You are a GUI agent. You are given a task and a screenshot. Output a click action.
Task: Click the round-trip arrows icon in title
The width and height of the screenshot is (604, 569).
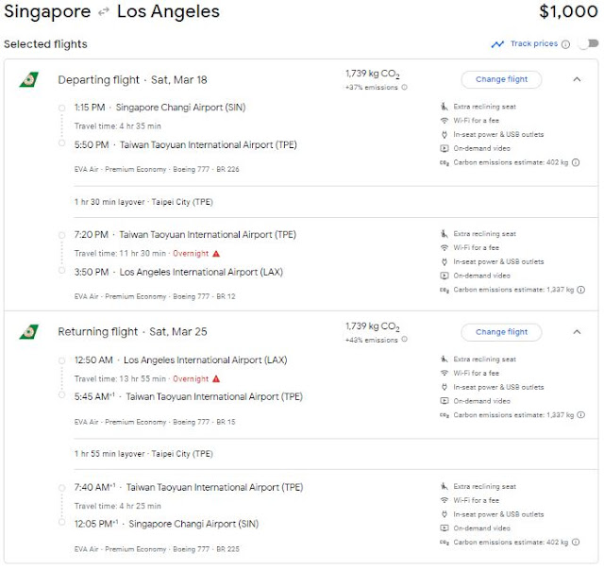105,13
